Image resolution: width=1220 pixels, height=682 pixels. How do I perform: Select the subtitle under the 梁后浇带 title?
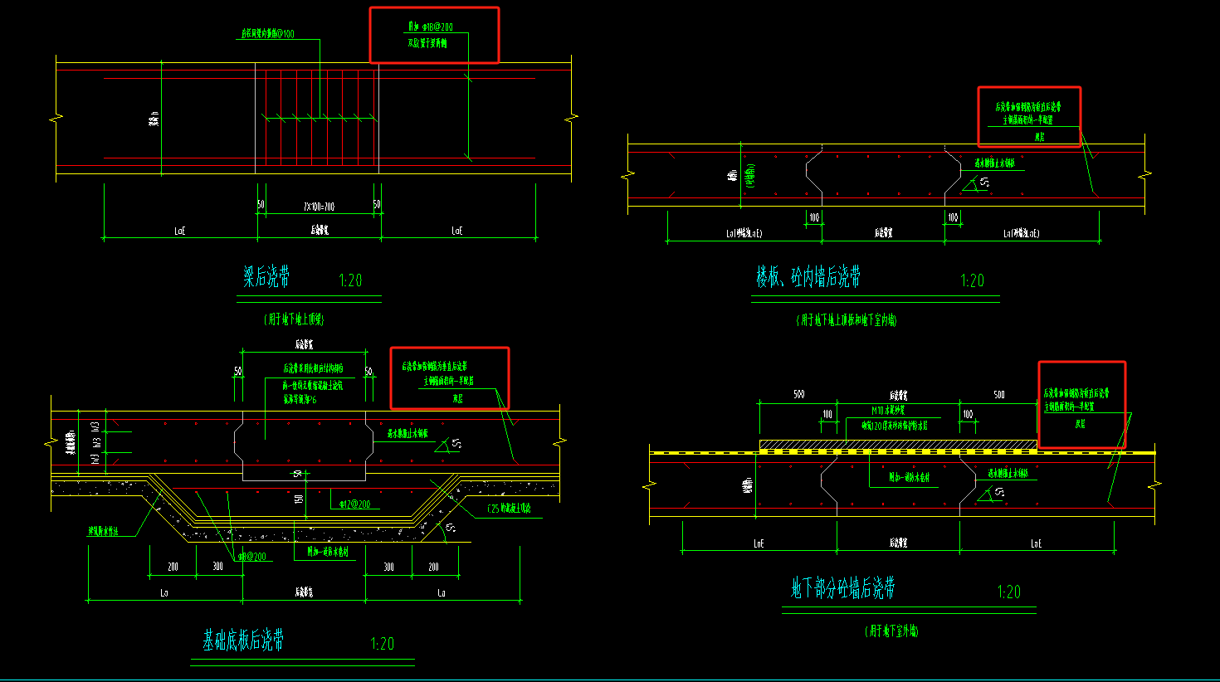pyautogui.click(x=294, y=319)
